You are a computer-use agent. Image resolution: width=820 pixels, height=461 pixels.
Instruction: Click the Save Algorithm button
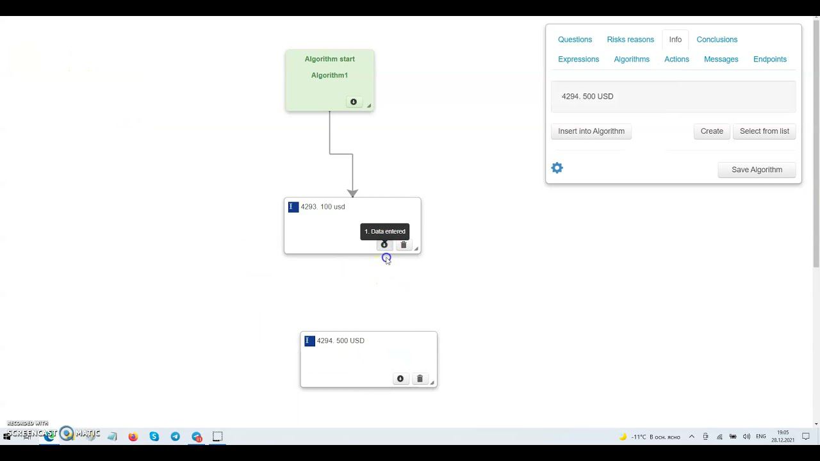click(x=757, y=170)
